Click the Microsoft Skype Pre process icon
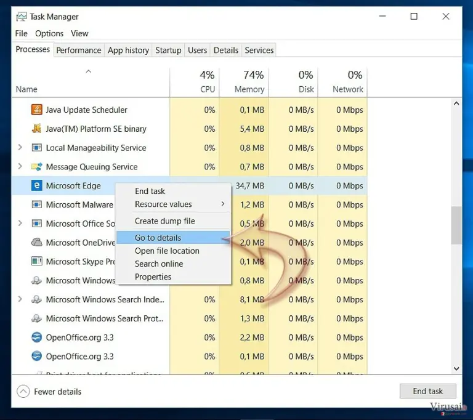 tap(36, 261)
